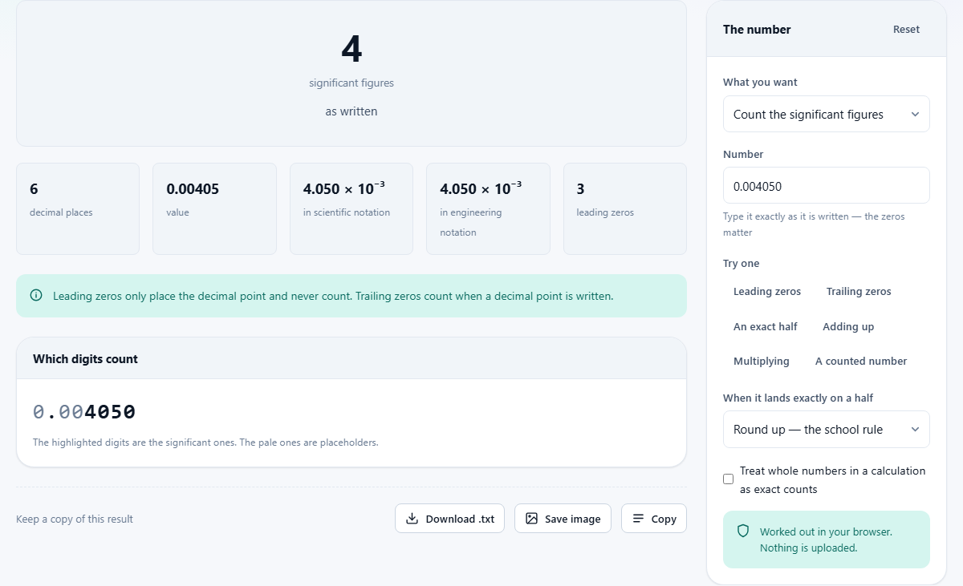Click the engineering notation result card
This screenshot has height=586, width=963.
[488, 208]
